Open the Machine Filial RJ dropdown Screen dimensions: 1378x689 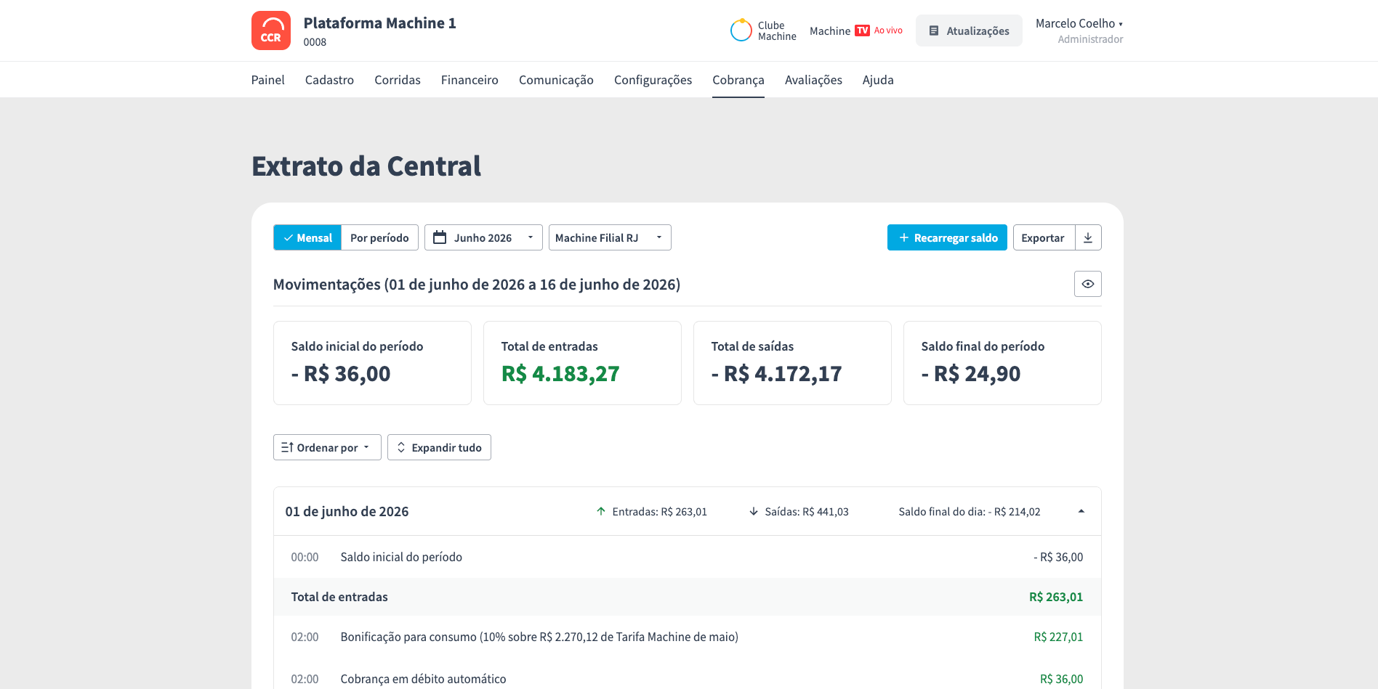point(610,237)
